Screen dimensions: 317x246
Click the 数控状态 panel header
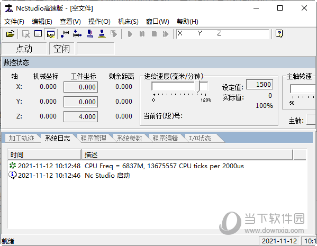click(x=158, y=62)
